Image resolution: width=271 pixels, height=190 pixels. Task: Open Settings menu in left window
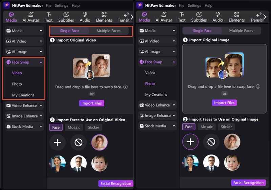(62, 5)
